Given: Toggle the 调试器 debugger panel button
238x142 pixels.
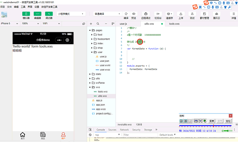Looking at the screenshot, I should [x=49, y=14].
